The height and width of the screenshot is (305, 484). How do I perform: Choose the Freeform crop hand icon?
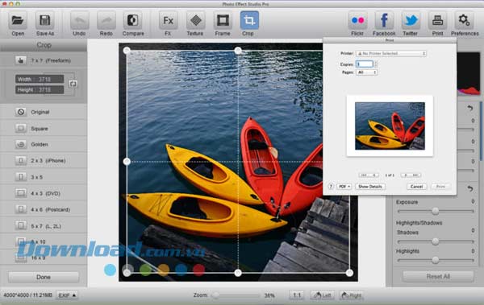21,60
